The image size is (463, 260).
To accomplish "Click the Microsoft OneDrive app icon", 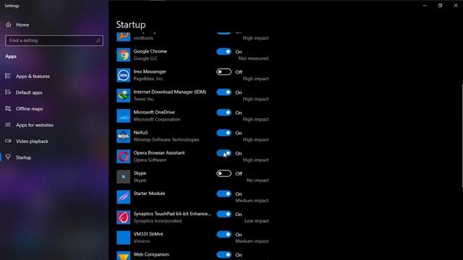I will pos(123,116).
